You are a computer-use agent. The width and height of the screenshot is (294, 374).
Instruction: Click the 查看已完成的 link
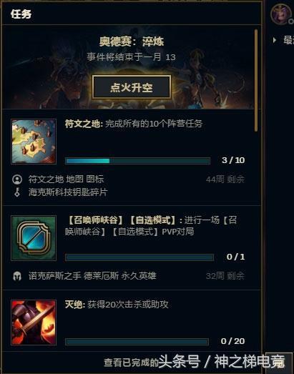click(131, 363)
